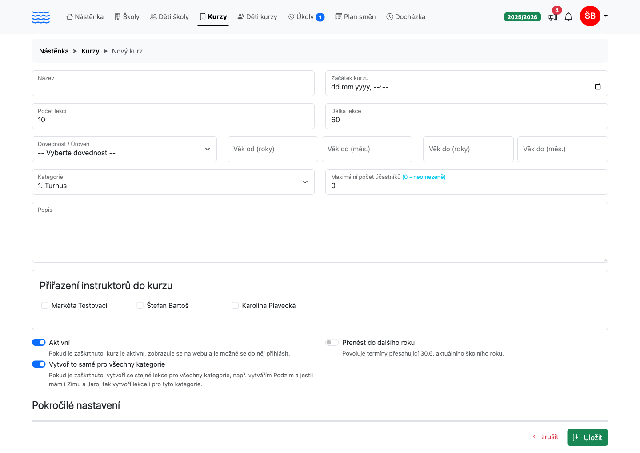
Task: Open the bell notifications icon
Action: coord(568,17)
